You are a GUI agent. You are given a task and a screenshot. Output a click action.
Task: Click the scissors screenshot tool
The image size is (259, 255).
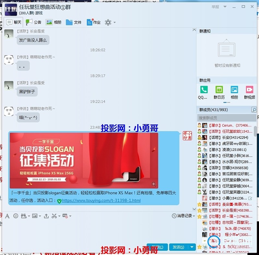(x=54, y=216)
